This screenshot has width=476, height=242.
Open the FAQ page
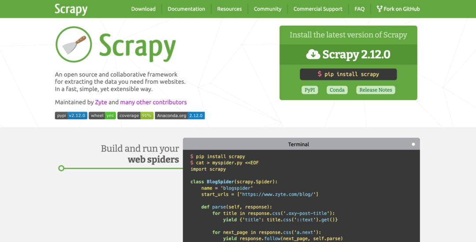coord(359,9)
